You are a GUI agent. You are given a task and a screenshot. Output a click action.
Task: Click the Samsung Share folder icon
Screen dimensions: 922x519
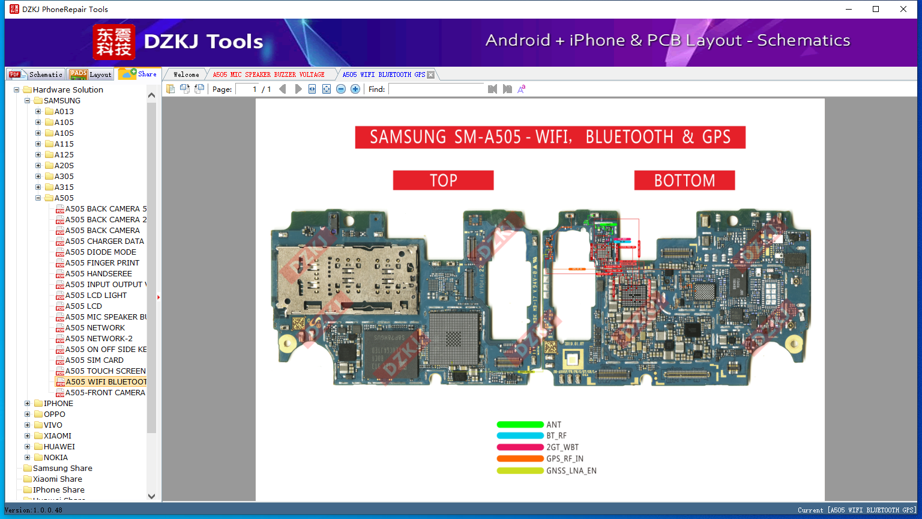coord(28,468)
